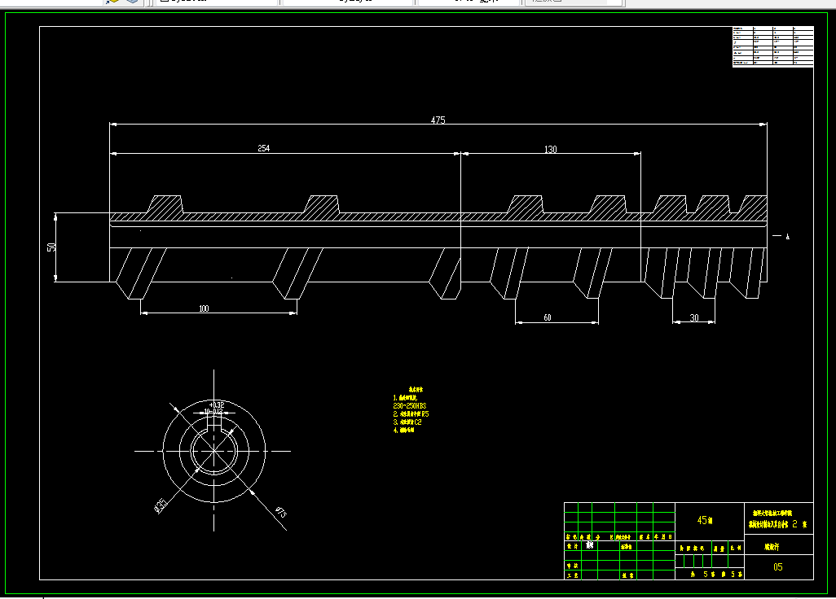836x599 pixels.
Task: Open the partially visible layer color dropdown
Action: point(216,2)
